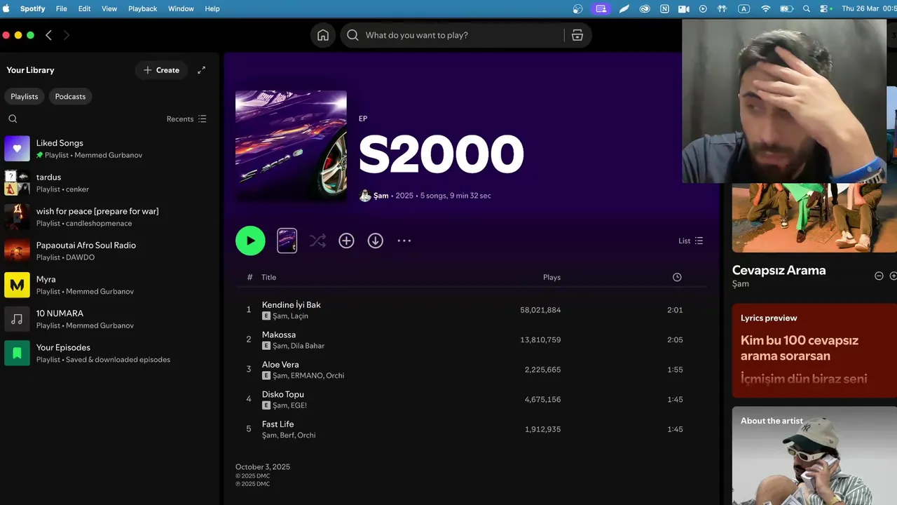The width and height of the screenshot is (897, 505).
Task: Open the About the artist card
Action: [814, 456]
